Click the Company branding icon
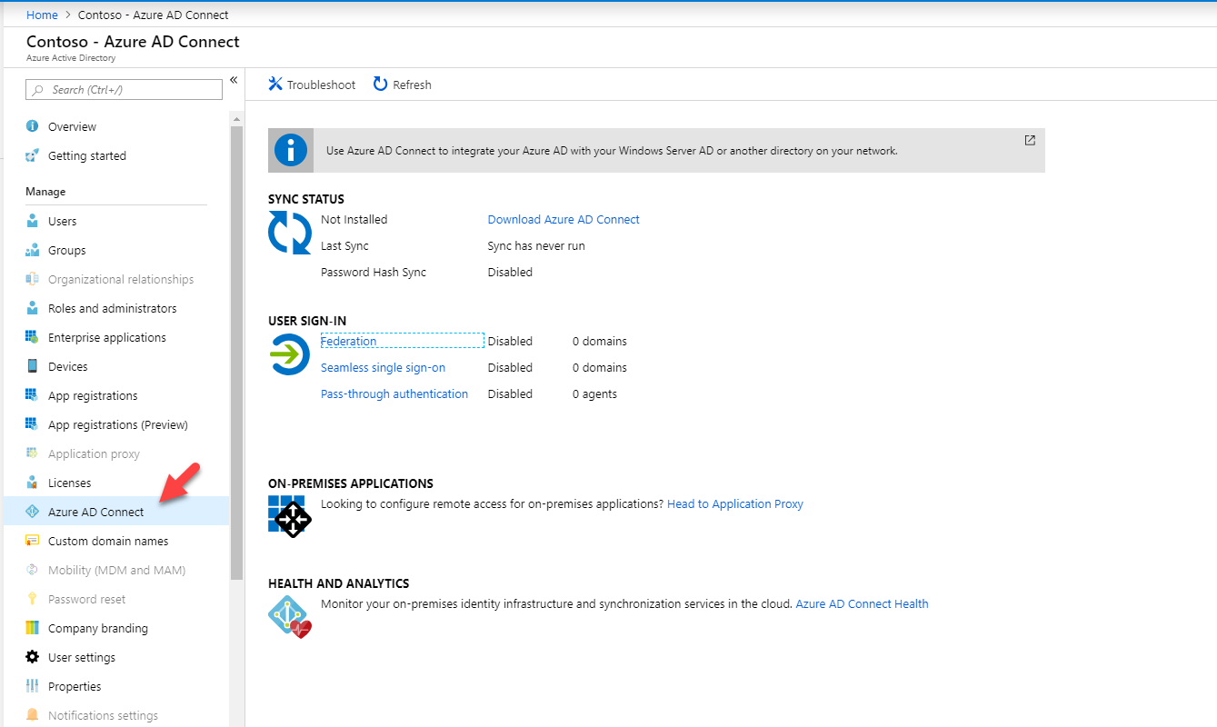Screen dimensions: 1217x727 coord(33,628)
